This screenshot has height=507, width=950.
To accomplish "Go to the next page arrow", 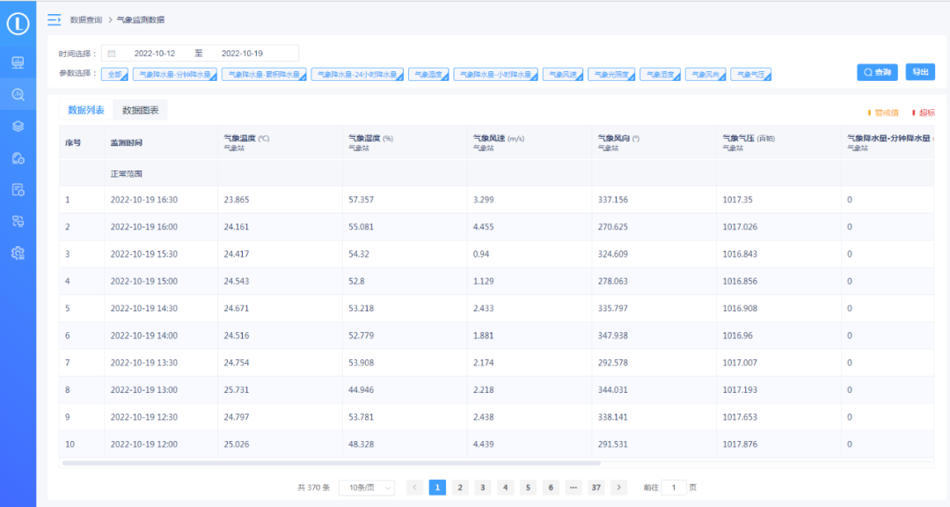I will tap(618, 487).
